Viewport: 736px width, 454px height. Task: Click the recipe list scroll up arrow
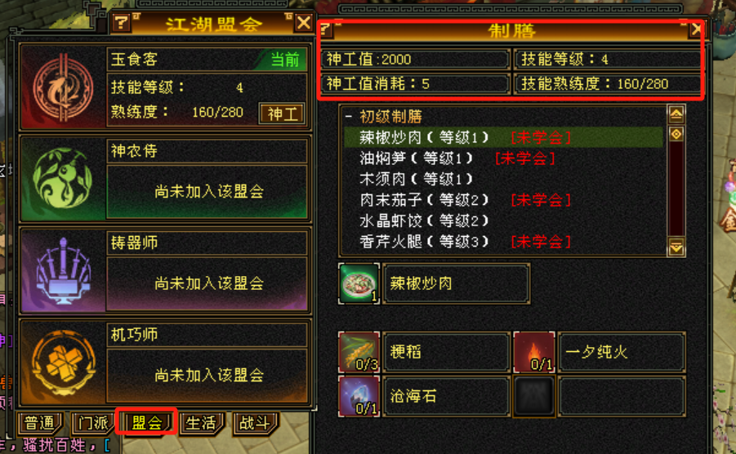676,114
